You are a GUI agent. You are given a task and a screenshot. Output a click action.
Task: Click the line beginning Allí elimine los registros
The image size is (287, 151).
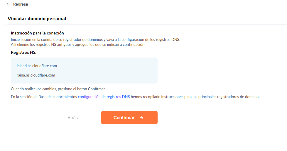tap(78, 44)
